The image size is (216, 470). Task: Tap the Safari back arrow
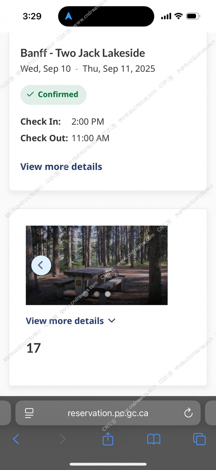point(16,439)
